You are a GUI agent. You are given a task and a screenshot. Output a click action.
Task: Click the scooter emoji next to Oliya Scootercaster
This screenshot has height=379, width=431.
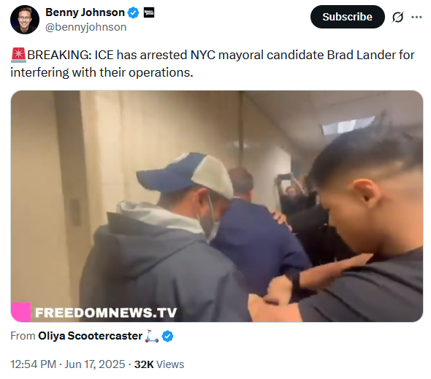tap(152, 336)
